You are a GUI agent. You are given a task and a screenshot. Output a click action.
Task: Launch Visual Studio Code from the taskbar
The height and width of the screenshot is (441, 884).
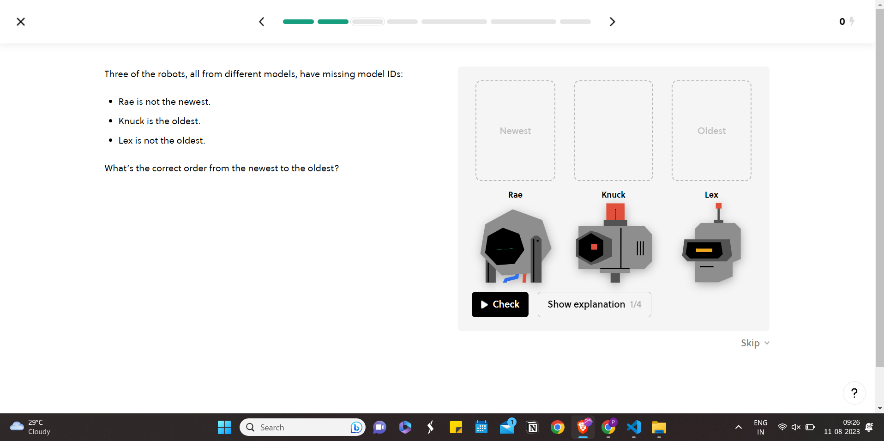click(633, 427)
